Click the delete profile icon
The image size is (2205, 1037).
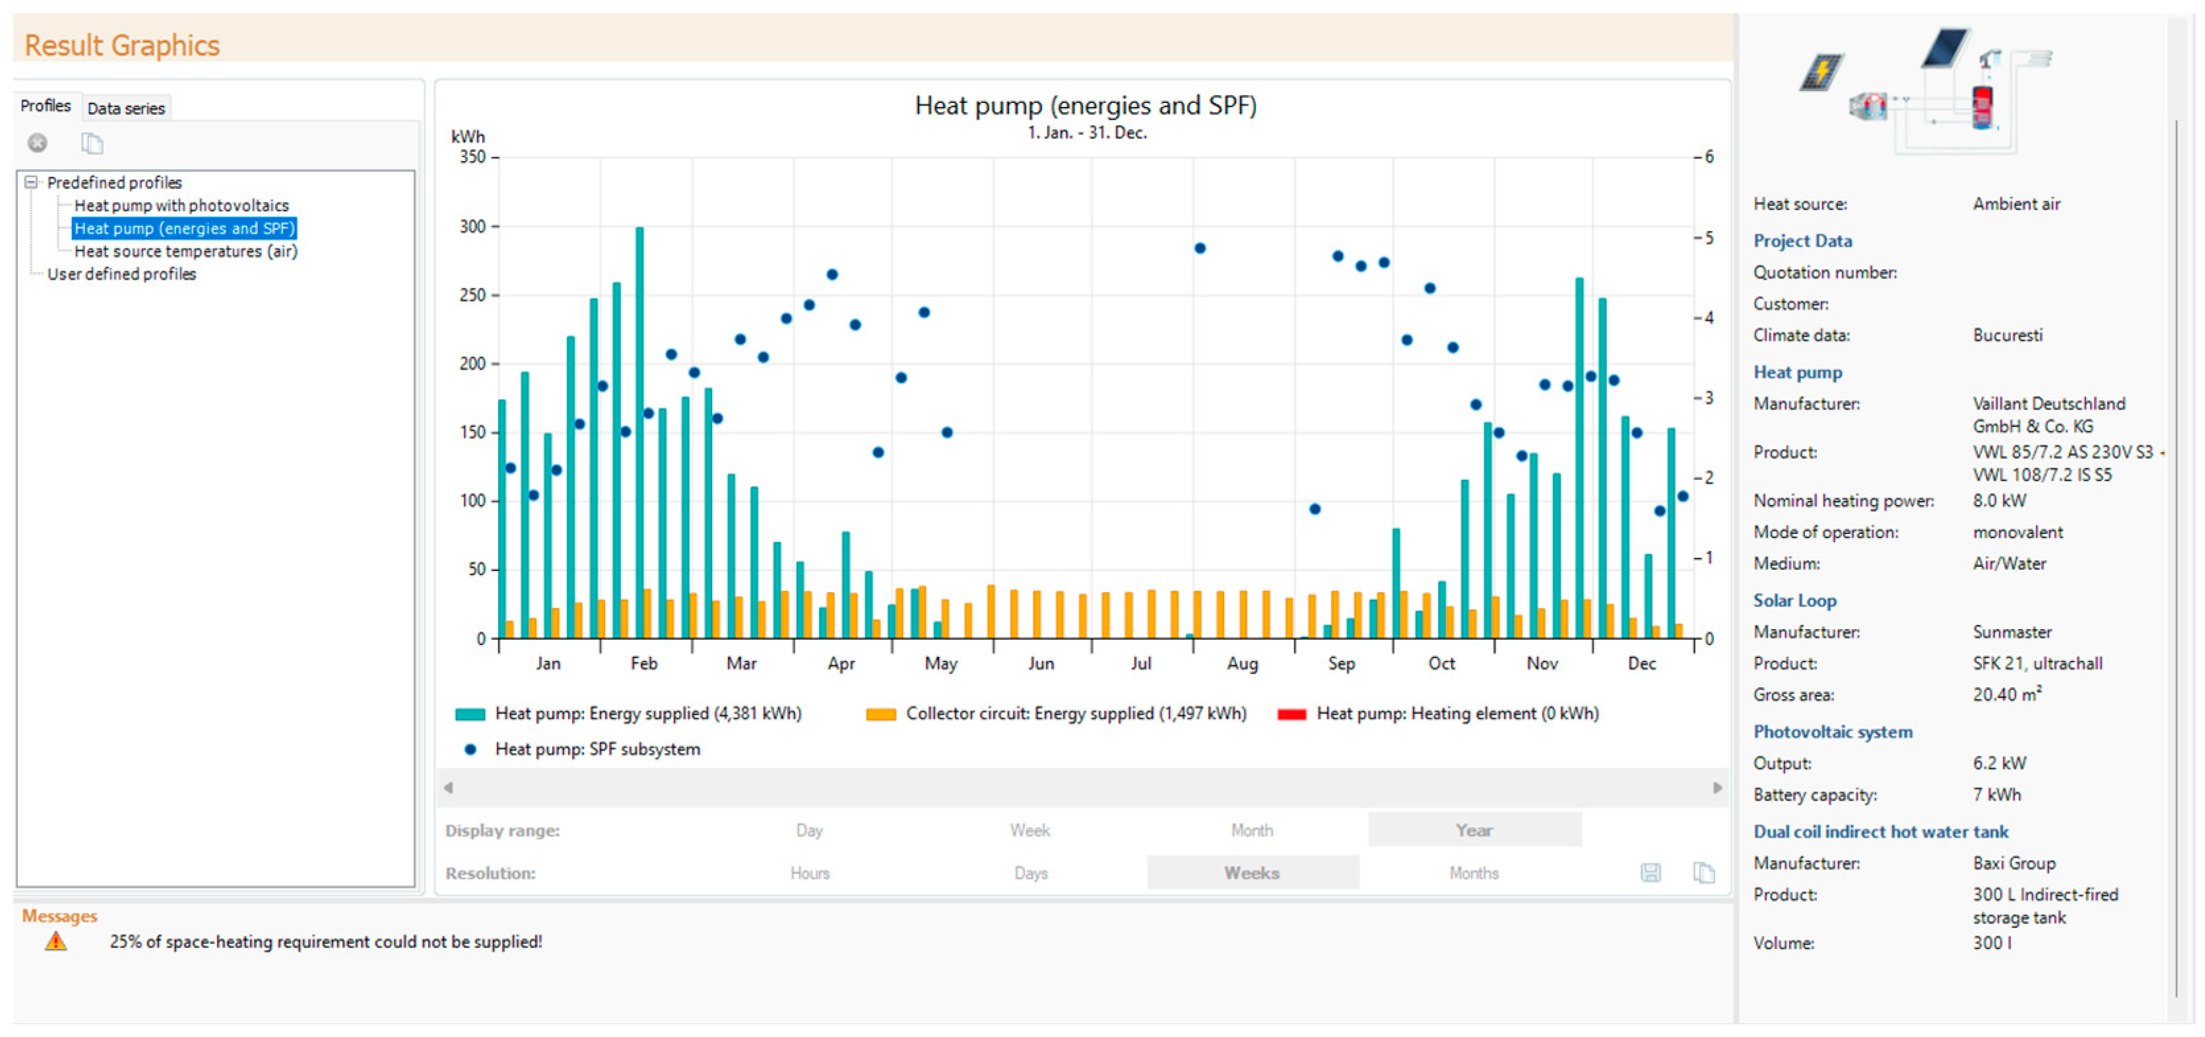click(x=37, y=143)
